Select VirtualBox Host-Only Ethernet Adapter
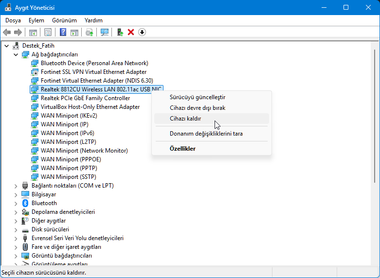This screenshot has width=380, height=278. pos(90,107)
